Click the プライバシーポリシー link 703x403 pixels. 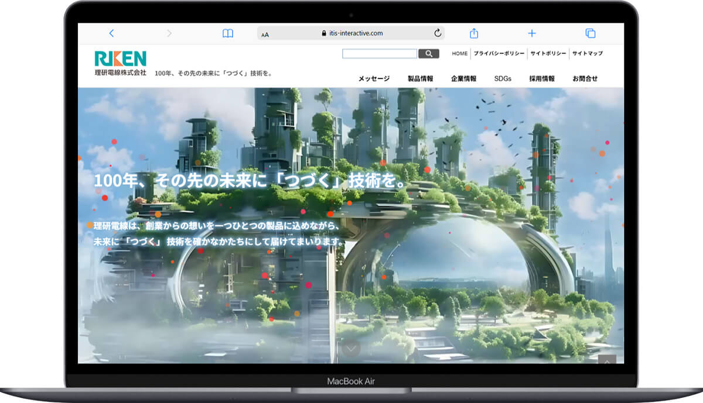pyautogui.click(x=498, y=53)
